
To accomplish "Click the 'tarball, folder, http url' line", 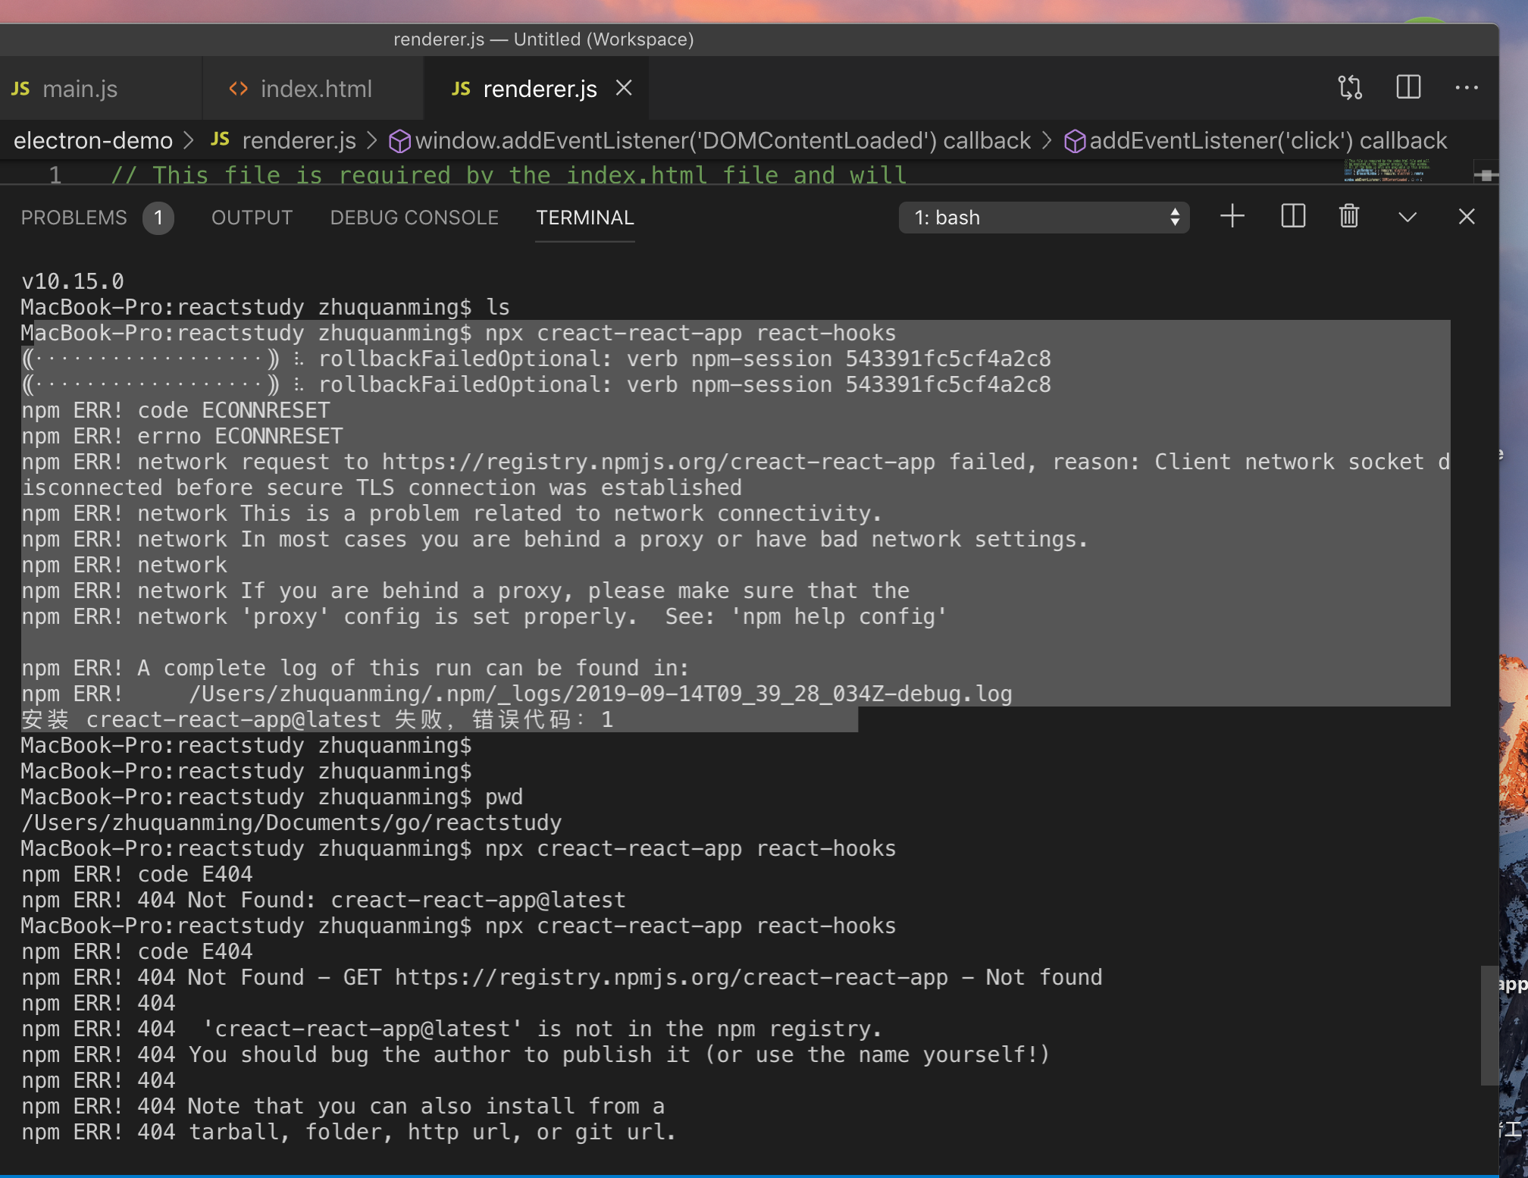I will [349, 1132].
